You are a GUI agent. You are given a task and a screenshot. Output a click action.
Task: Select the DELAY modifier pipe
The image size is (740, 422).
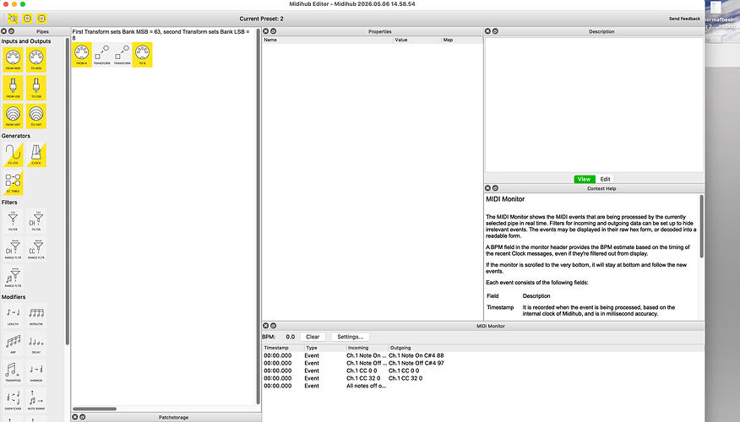36,344
